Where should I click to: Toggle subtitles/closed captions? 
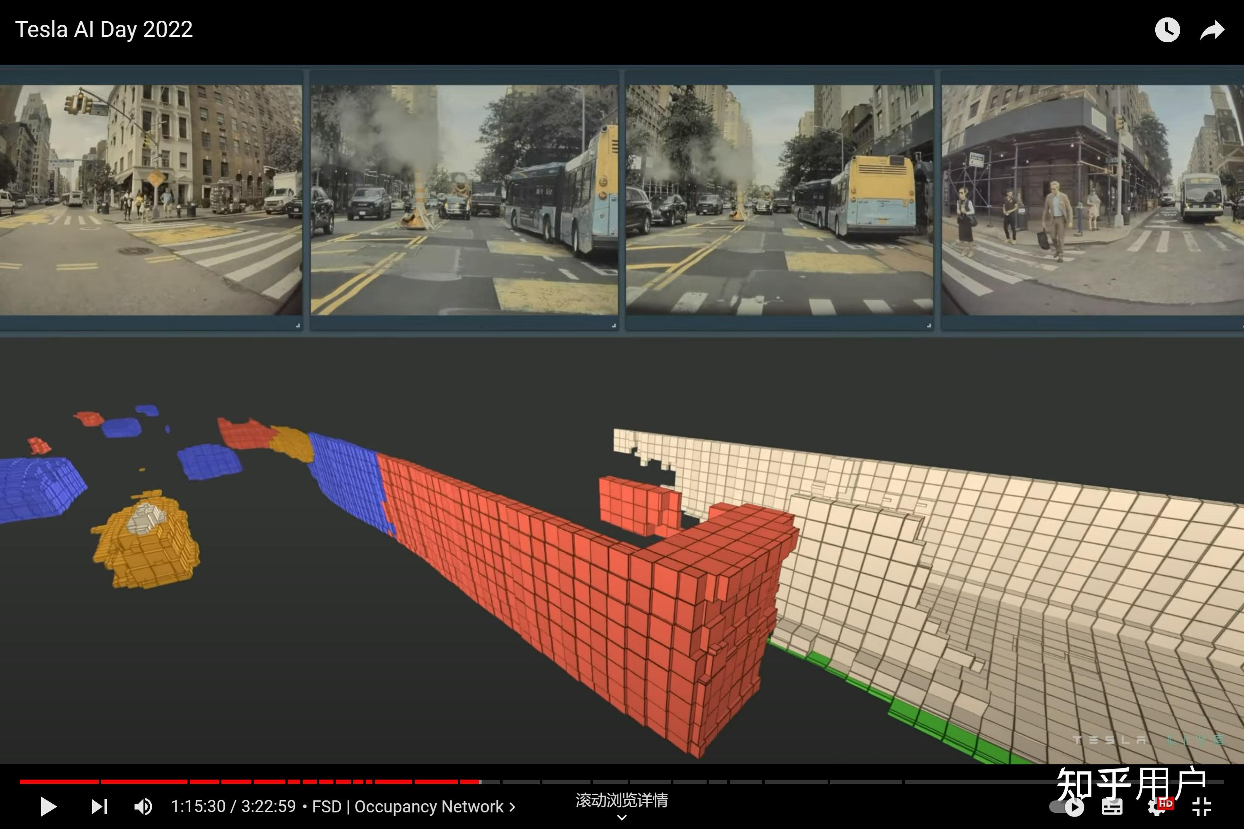click(1112, 807)
